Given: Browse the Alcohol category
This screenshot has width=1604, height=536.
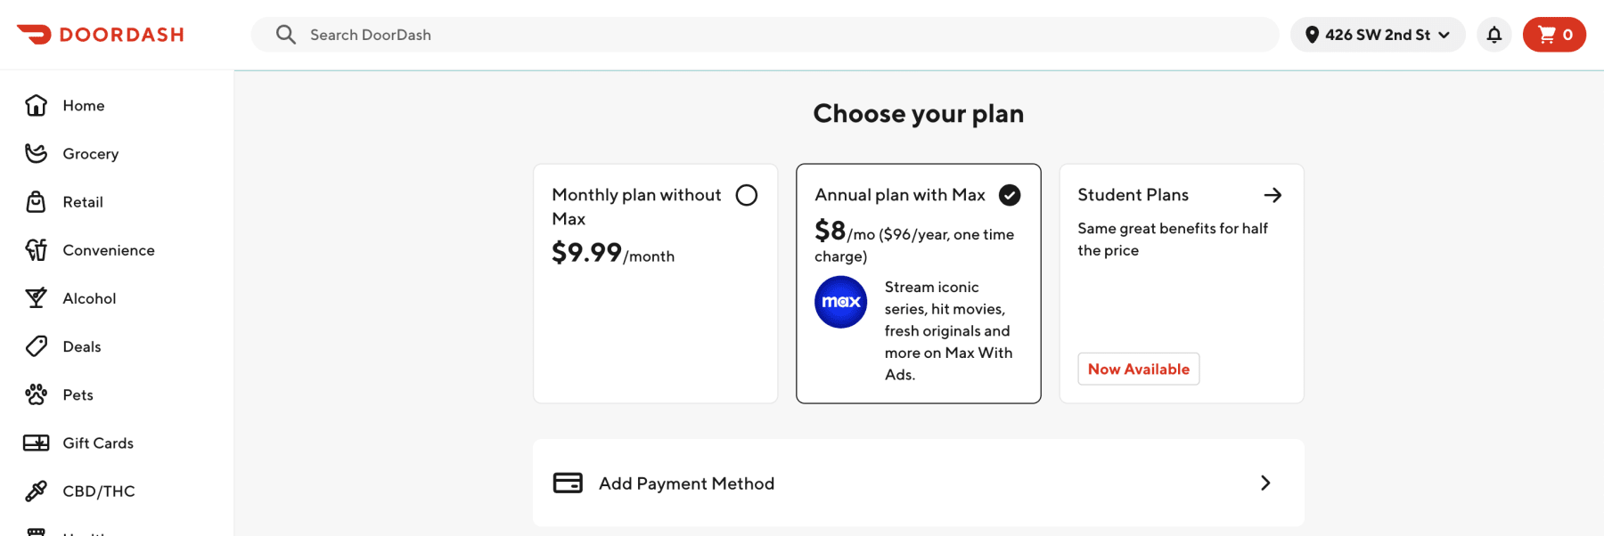Looking at the screenshot, I should pyautogui.click(x=88, y=297).
